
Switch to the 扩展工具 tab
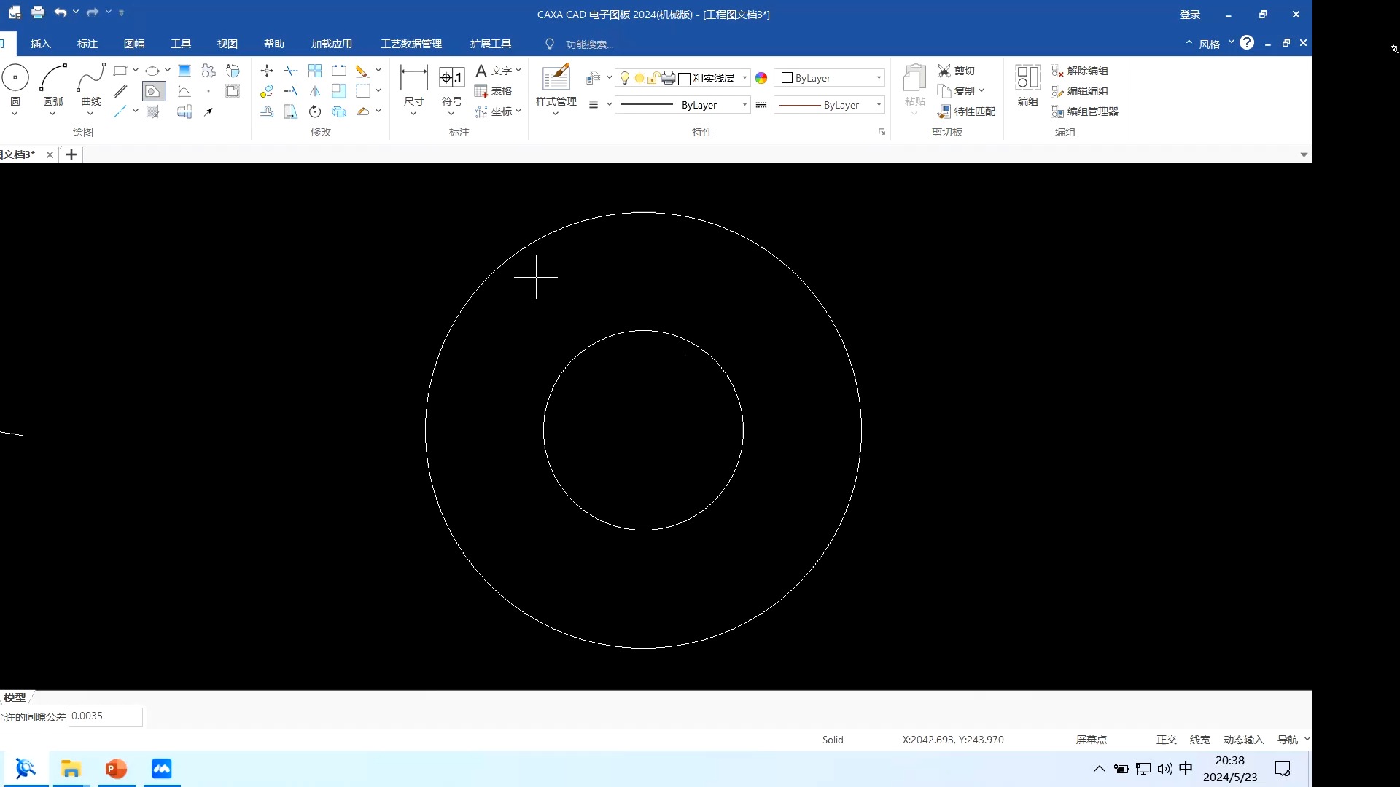tap(491, 44)
